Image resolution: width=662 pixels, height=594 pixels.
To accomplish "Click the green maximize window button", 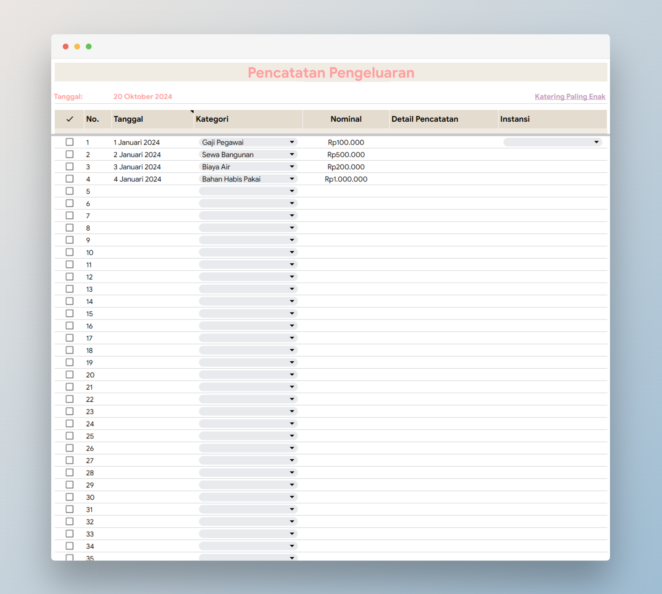I will click(x=88, y=46).
